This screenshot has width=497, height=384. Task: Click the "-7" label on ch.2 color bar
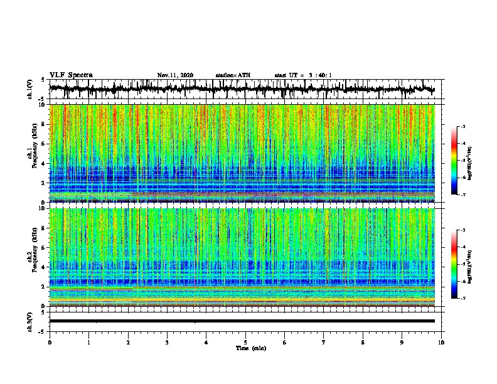pyautogui.click(x=463, y=298)
